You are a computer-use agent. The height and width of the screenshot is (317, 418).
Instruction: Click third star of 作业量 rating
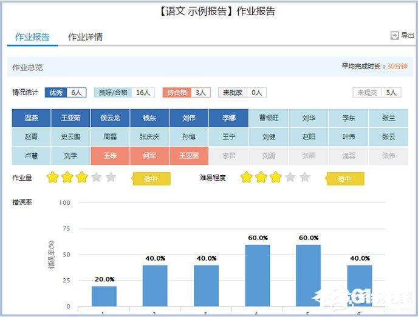coord(82,177)
